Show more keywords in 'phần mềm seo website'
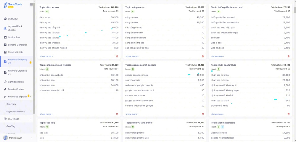This screenshot has height=142, width=296. 46,114
